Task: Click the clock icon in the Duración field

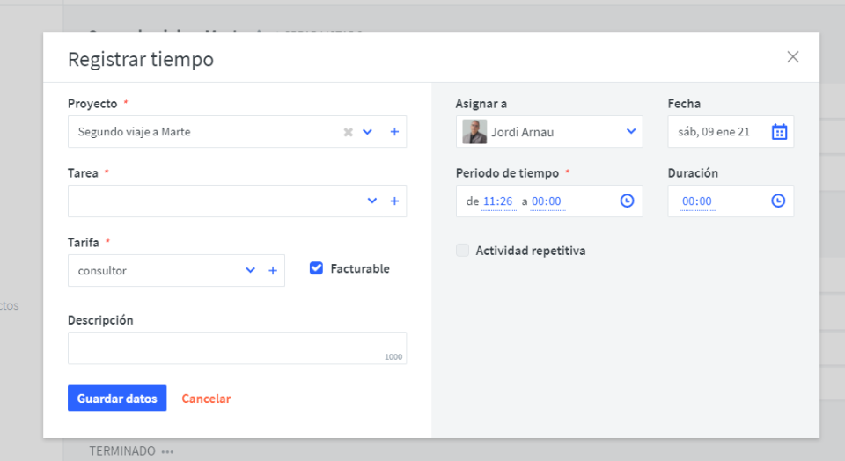Action: tap(778, 201)
